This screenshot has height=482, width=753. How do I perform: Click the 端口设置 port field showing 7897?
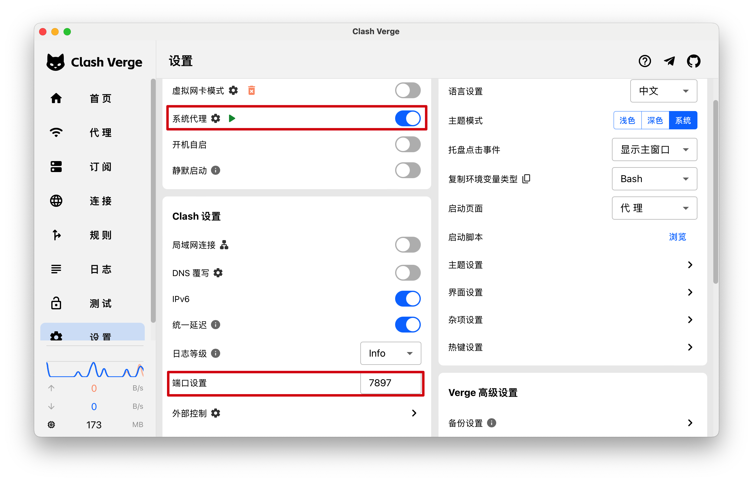point(390,383)
